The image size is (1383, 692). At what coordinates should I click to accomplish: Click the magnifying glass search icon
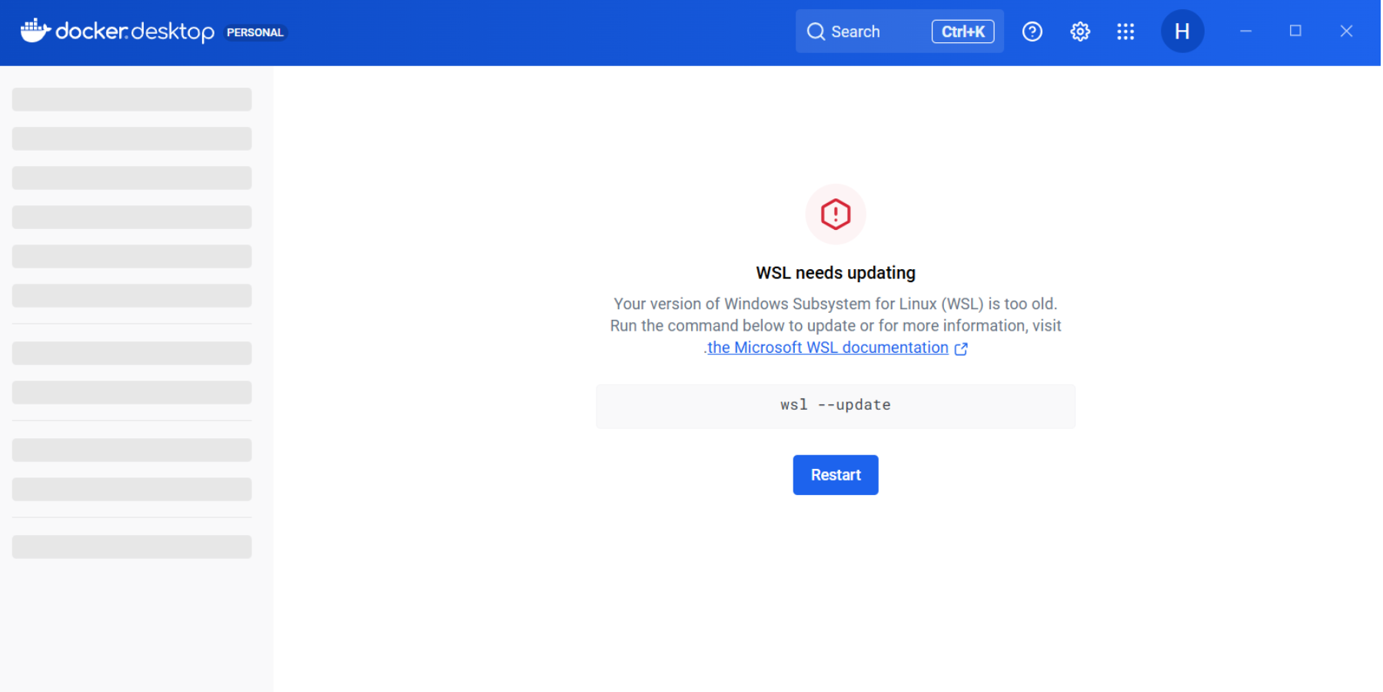816,32
